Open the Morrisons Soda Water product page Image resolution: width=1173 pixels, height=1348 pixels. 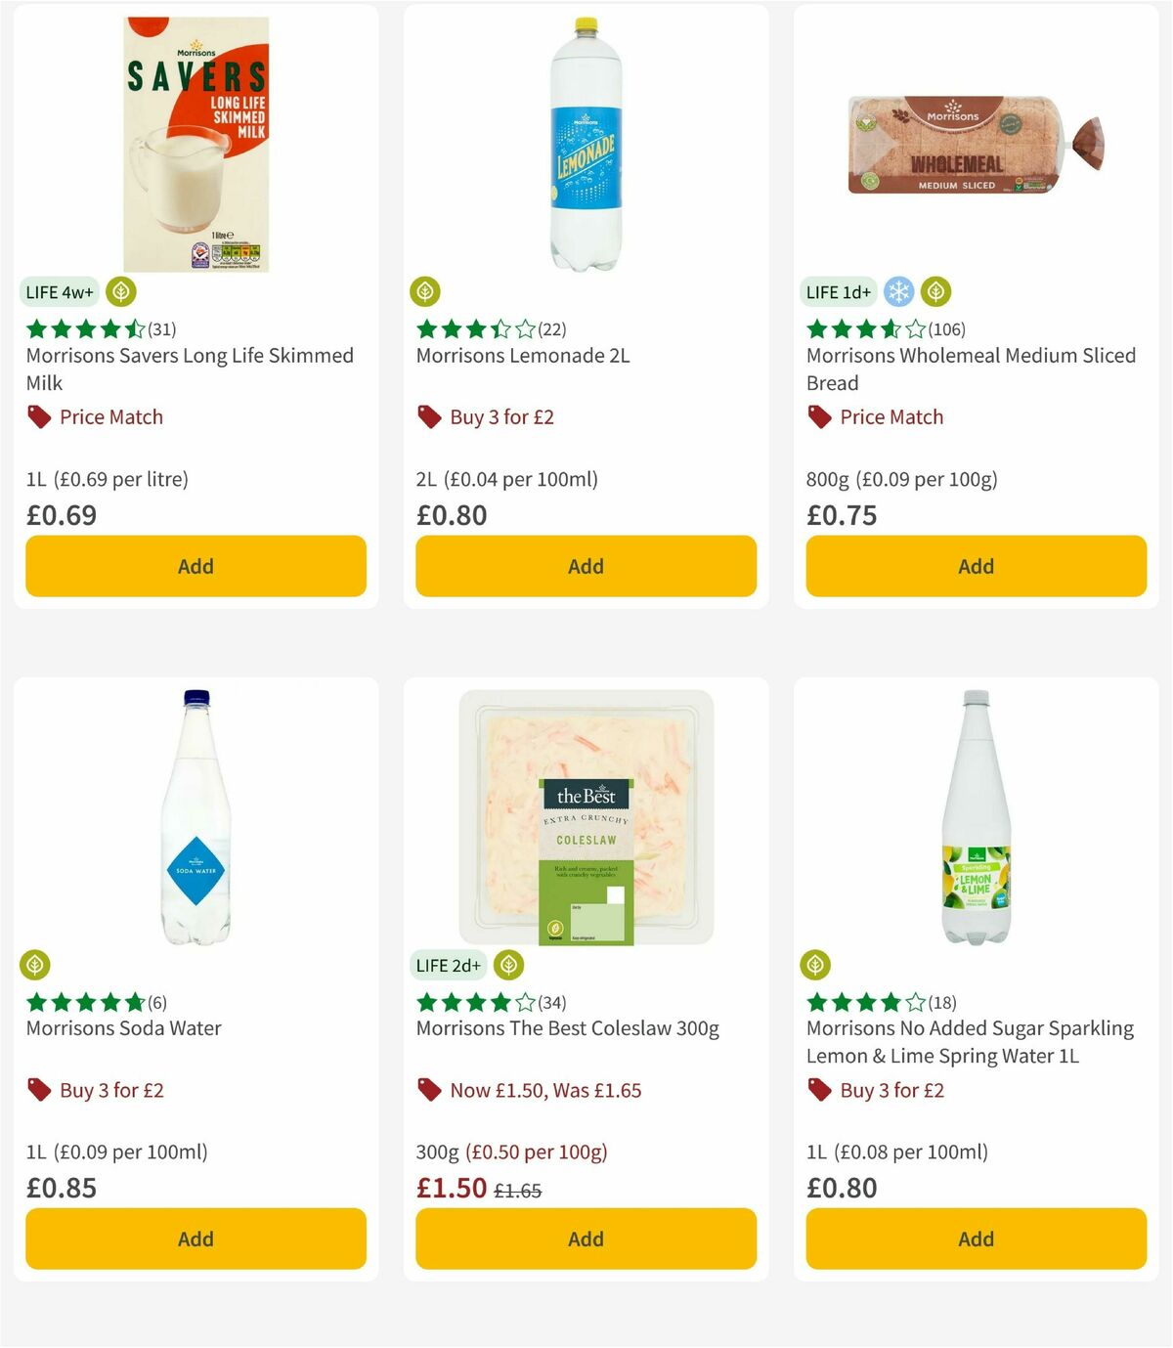tap(122, 1028)
